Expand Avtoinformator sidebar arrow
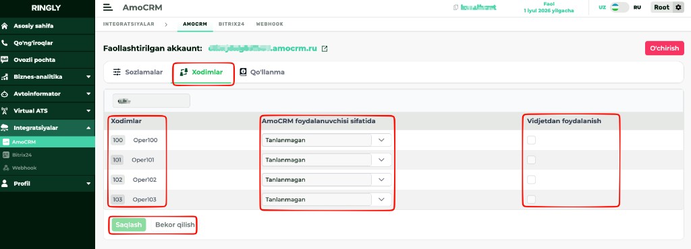This screenshot has height=249, width=691. [x=88, y=94]
